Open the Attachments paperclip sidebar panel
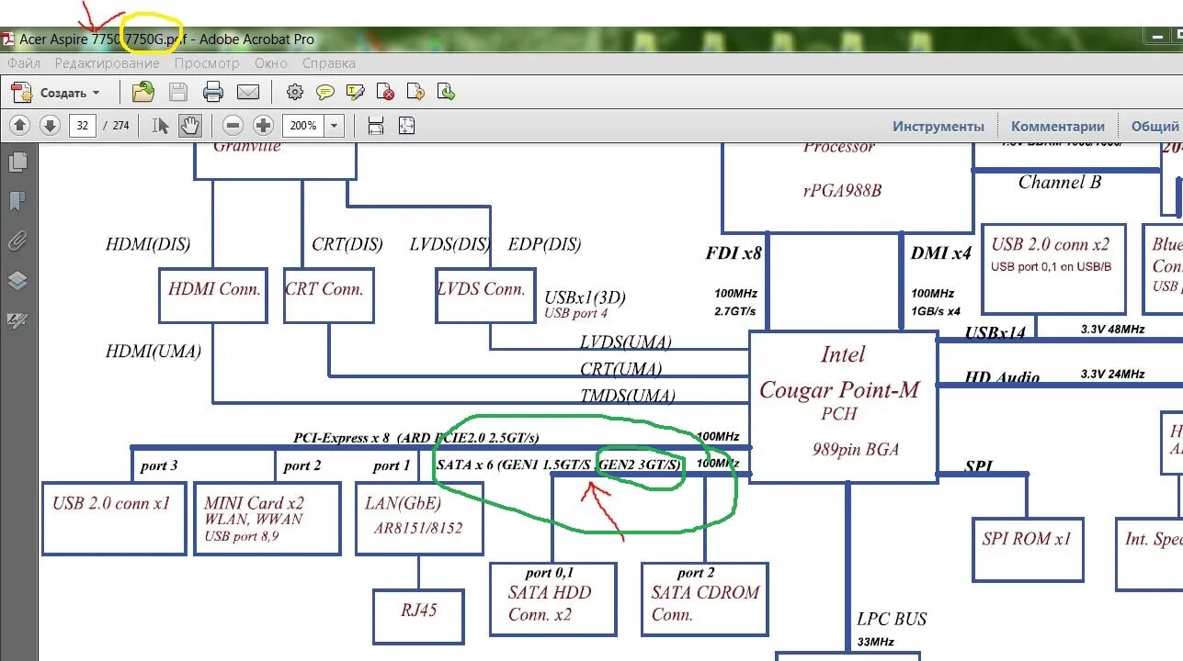Viewport: 1183px width, 661px height. (17, 241)
